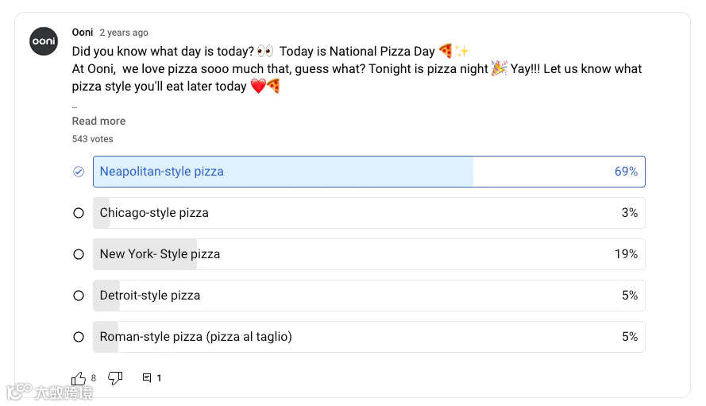Select the Chicago-style pizza radio button
This screenshot has height=406, width=706.
(79, 213)
